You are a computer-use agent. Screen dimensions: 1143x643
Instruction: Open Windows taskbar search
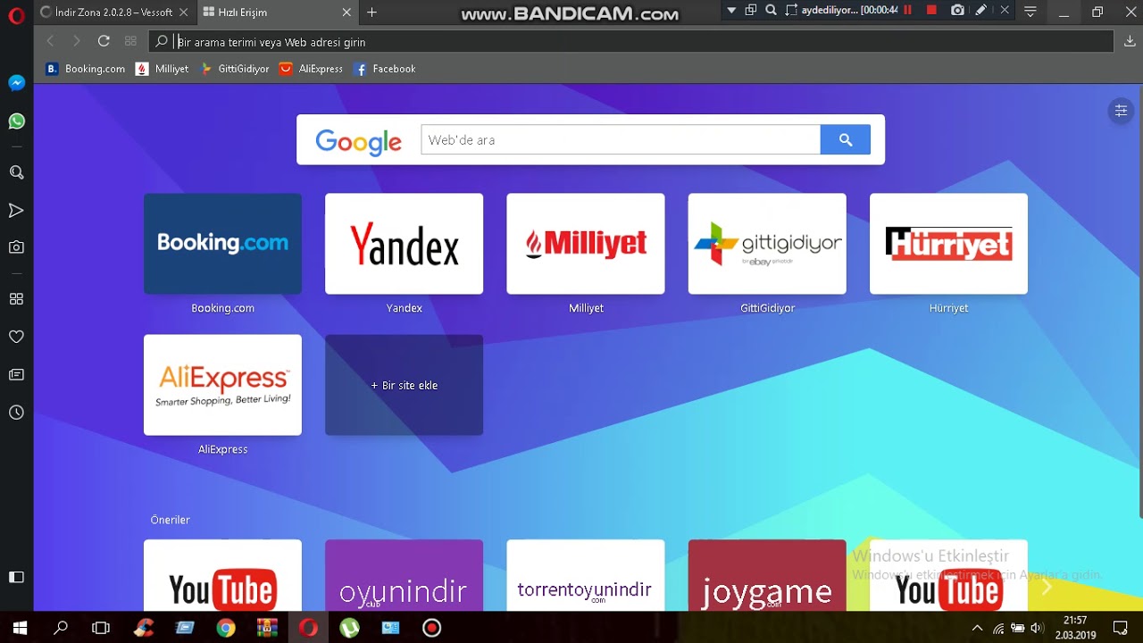61,628
